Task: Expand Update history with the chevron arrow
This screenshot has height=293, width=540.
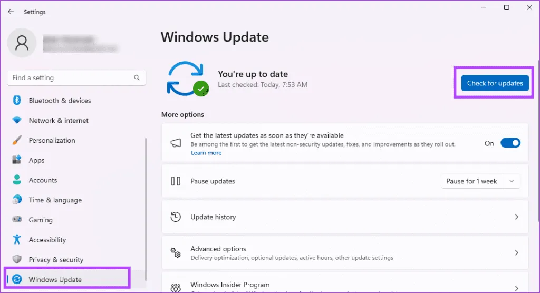Action: [516, 217]
